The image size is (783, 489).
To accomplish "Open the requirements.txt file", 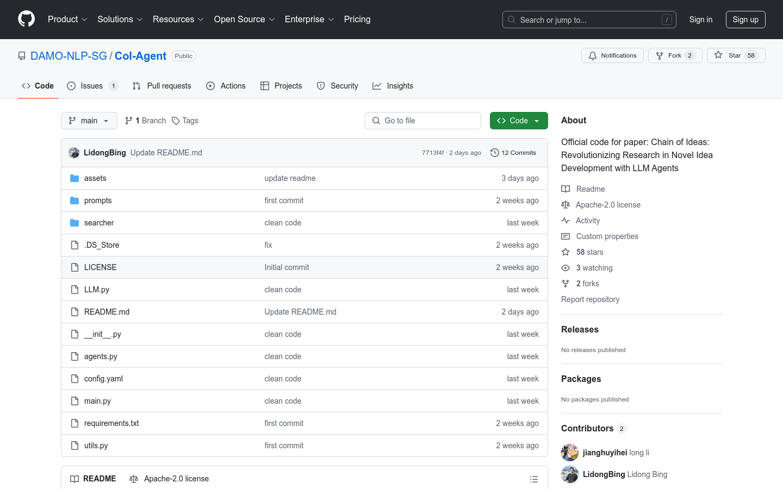I will point(111,423).
